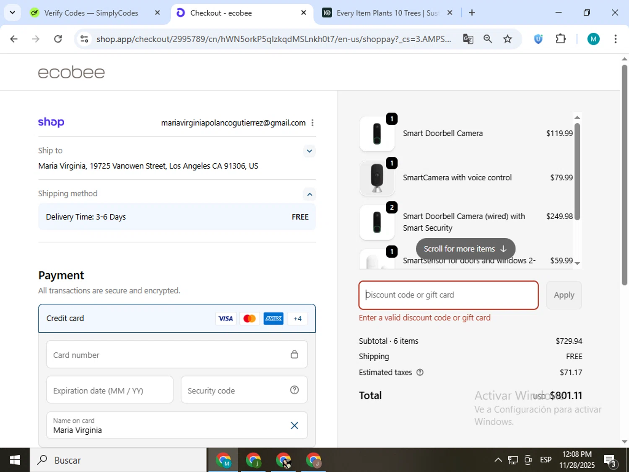The image size is (629, 472).
Task: Open site information icon in address bar
Action: coord(84,39)
